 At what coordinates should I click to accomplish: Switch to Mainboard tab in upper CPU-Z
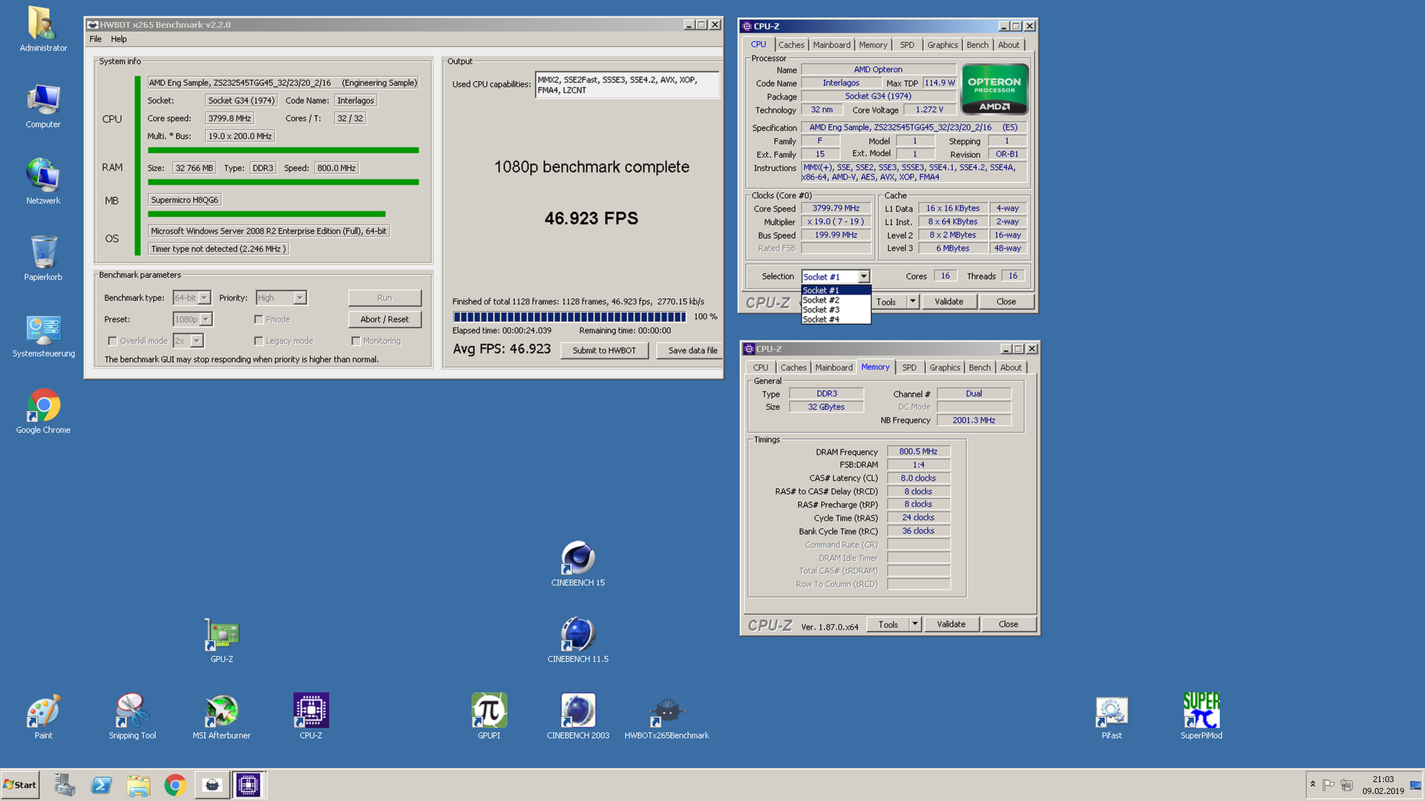[831, 45]
